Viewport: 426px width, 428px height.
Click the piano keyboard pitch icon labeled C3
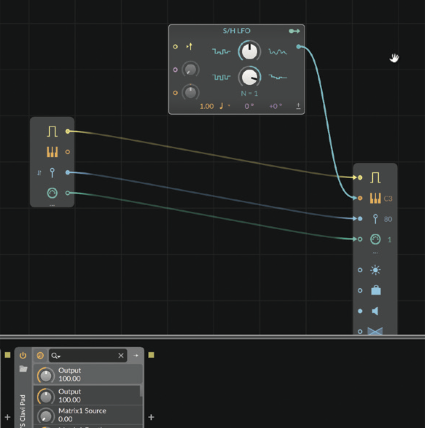coord(376,198)
